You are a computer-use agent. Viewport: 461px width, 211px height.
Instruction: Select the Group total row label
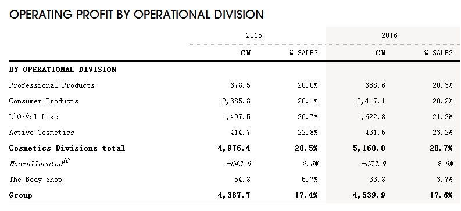point(20,195)
